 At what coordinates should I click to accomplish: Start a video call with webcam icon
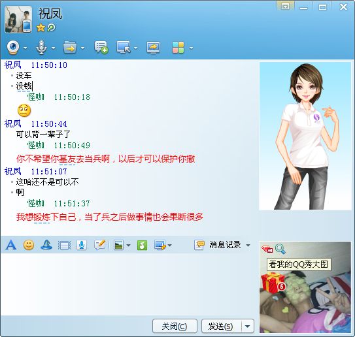point(13,48)
